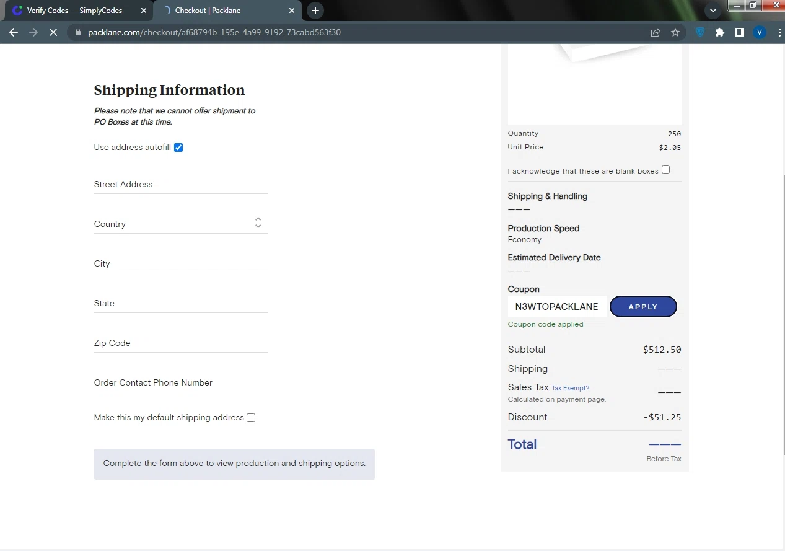Click the Subtotal amount $512.50
The height and width of the screenshot is (551, 785).
click(x=662, y=350)
